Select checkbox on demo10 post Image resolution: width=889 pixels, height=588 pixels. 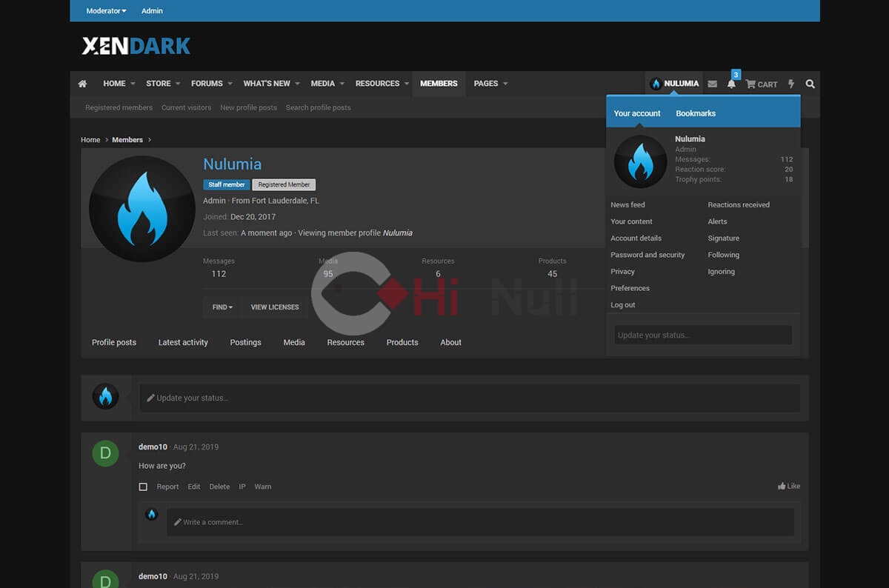point(143,487)
